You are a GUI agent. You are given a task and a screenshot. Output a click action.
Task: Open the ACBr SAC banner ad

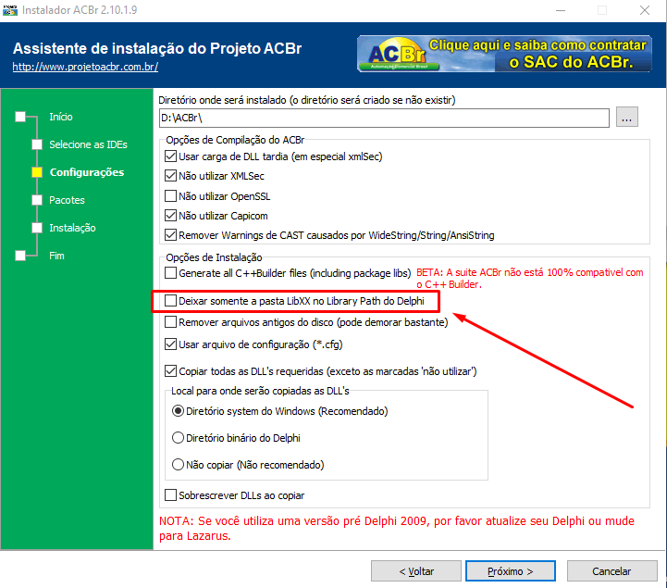click(x=504, y=54)
